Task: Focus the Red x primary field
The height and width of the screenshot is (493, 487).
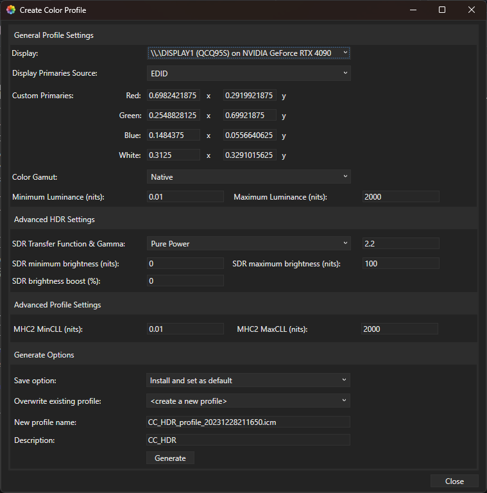Action: click(x=173, y=95)
